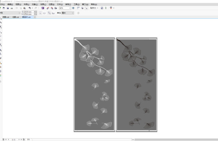Click the Options icon right of 贴齐
Viewport: 218px width, 141px height.
[x=102, y=8]
